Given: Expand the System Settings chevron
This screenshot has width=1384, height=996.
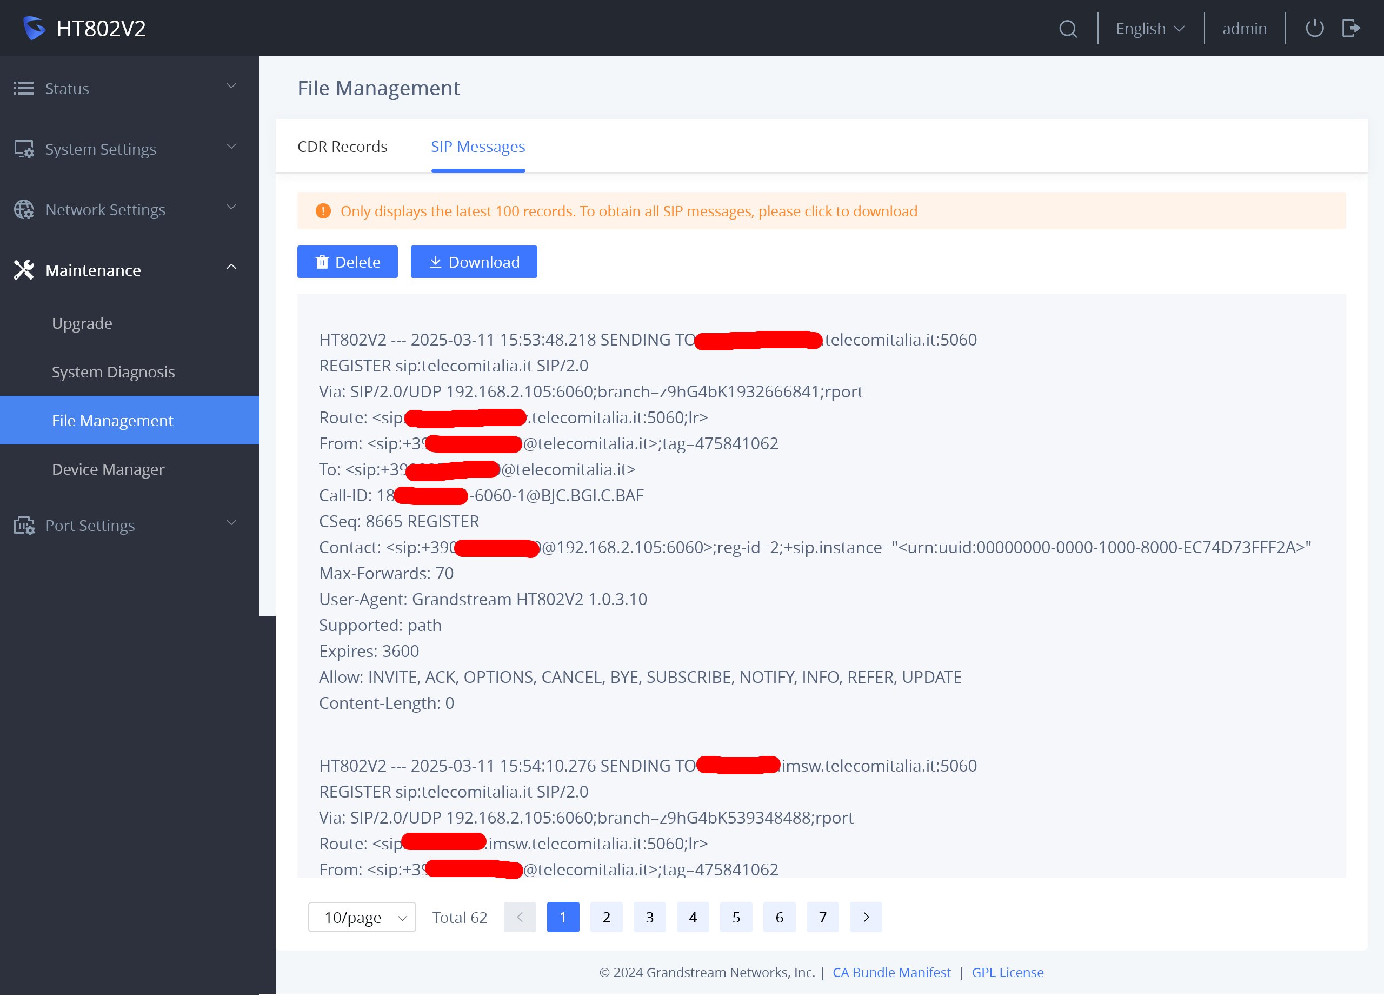Looking at the screenshot, I should click(x=231, y=147).
